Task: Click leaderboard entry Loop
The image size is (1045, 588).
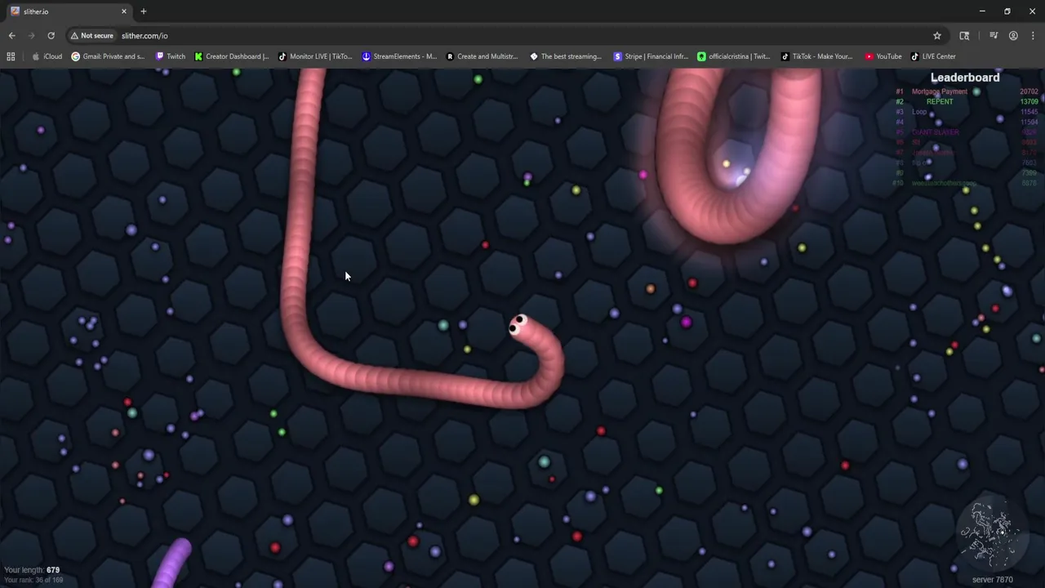Action: click(919, 112)
